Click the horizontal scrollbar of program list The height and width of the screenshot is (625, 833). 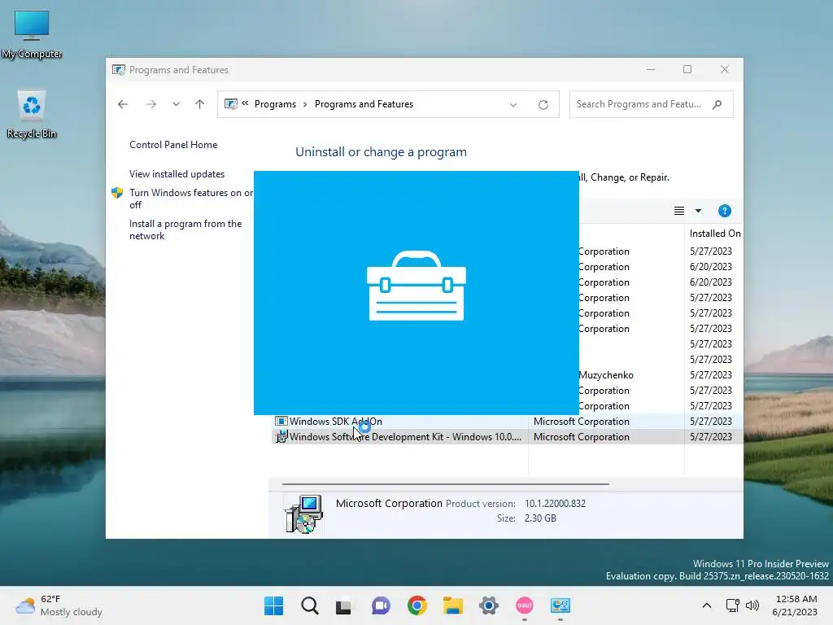click(445, 484)
